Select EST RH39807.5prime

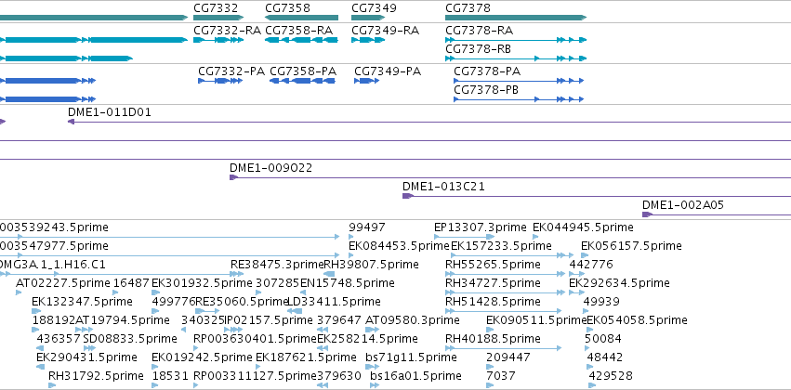point(371,265)
